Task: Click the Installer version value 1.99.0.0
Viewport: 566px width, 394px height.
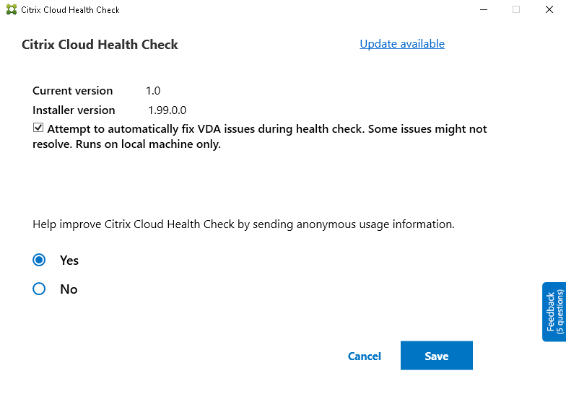Action: [x=167, y=110]
